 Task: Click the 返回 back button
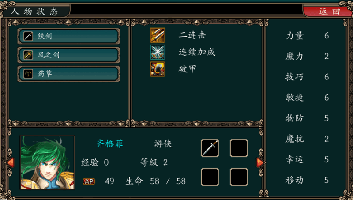(328, 11)
